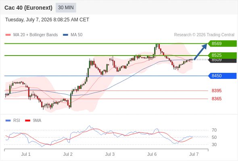Click the Jul 6 date axis label
Image resolution: width=238 pixels, height=161 pixels.
tap(152, 154)
